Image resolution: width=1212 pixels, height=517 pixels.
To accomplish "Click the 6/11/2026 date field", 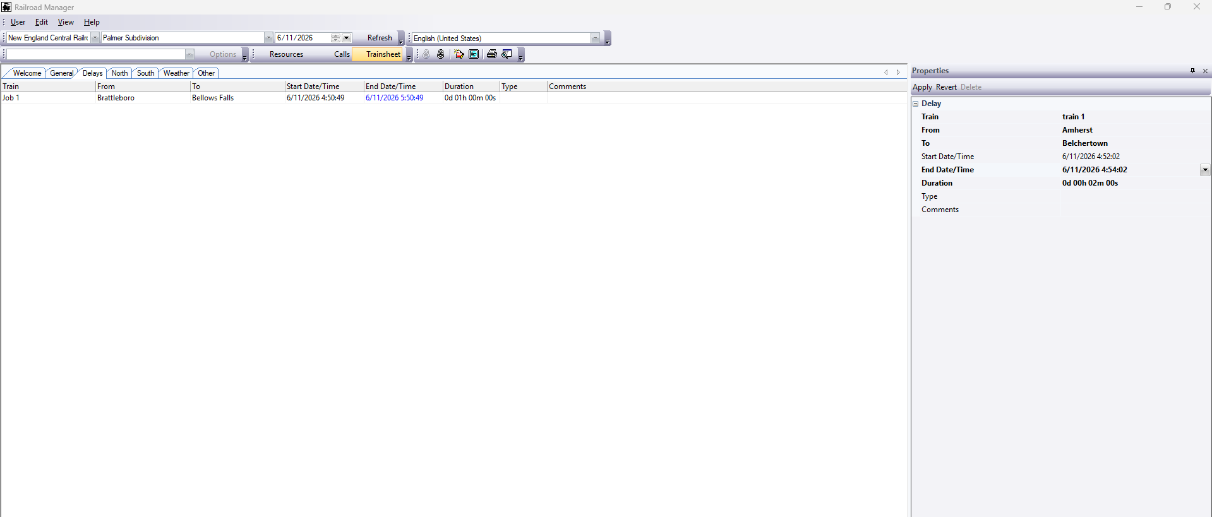I will (303, 38).
